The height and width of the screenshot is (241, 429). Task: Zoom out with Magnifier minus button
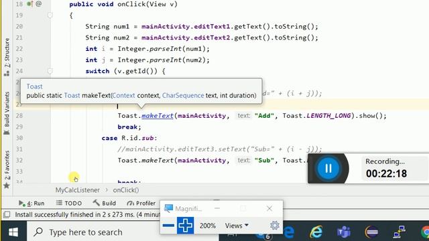(168, 226)
